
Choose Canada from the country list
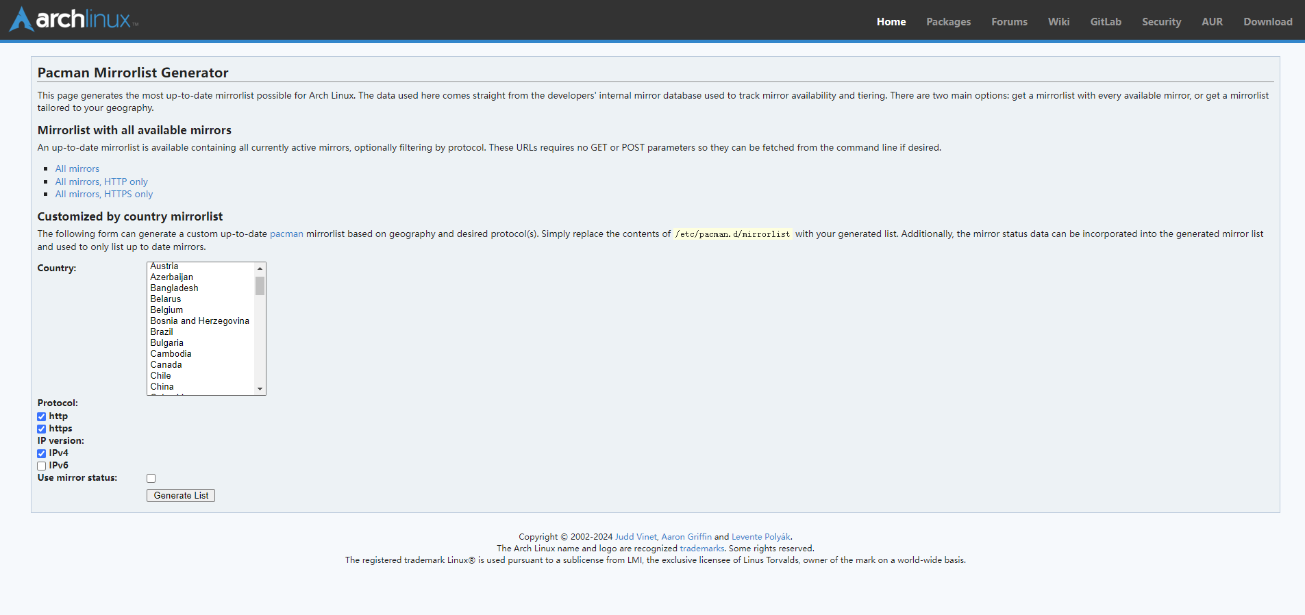click(x=166, y=365)
